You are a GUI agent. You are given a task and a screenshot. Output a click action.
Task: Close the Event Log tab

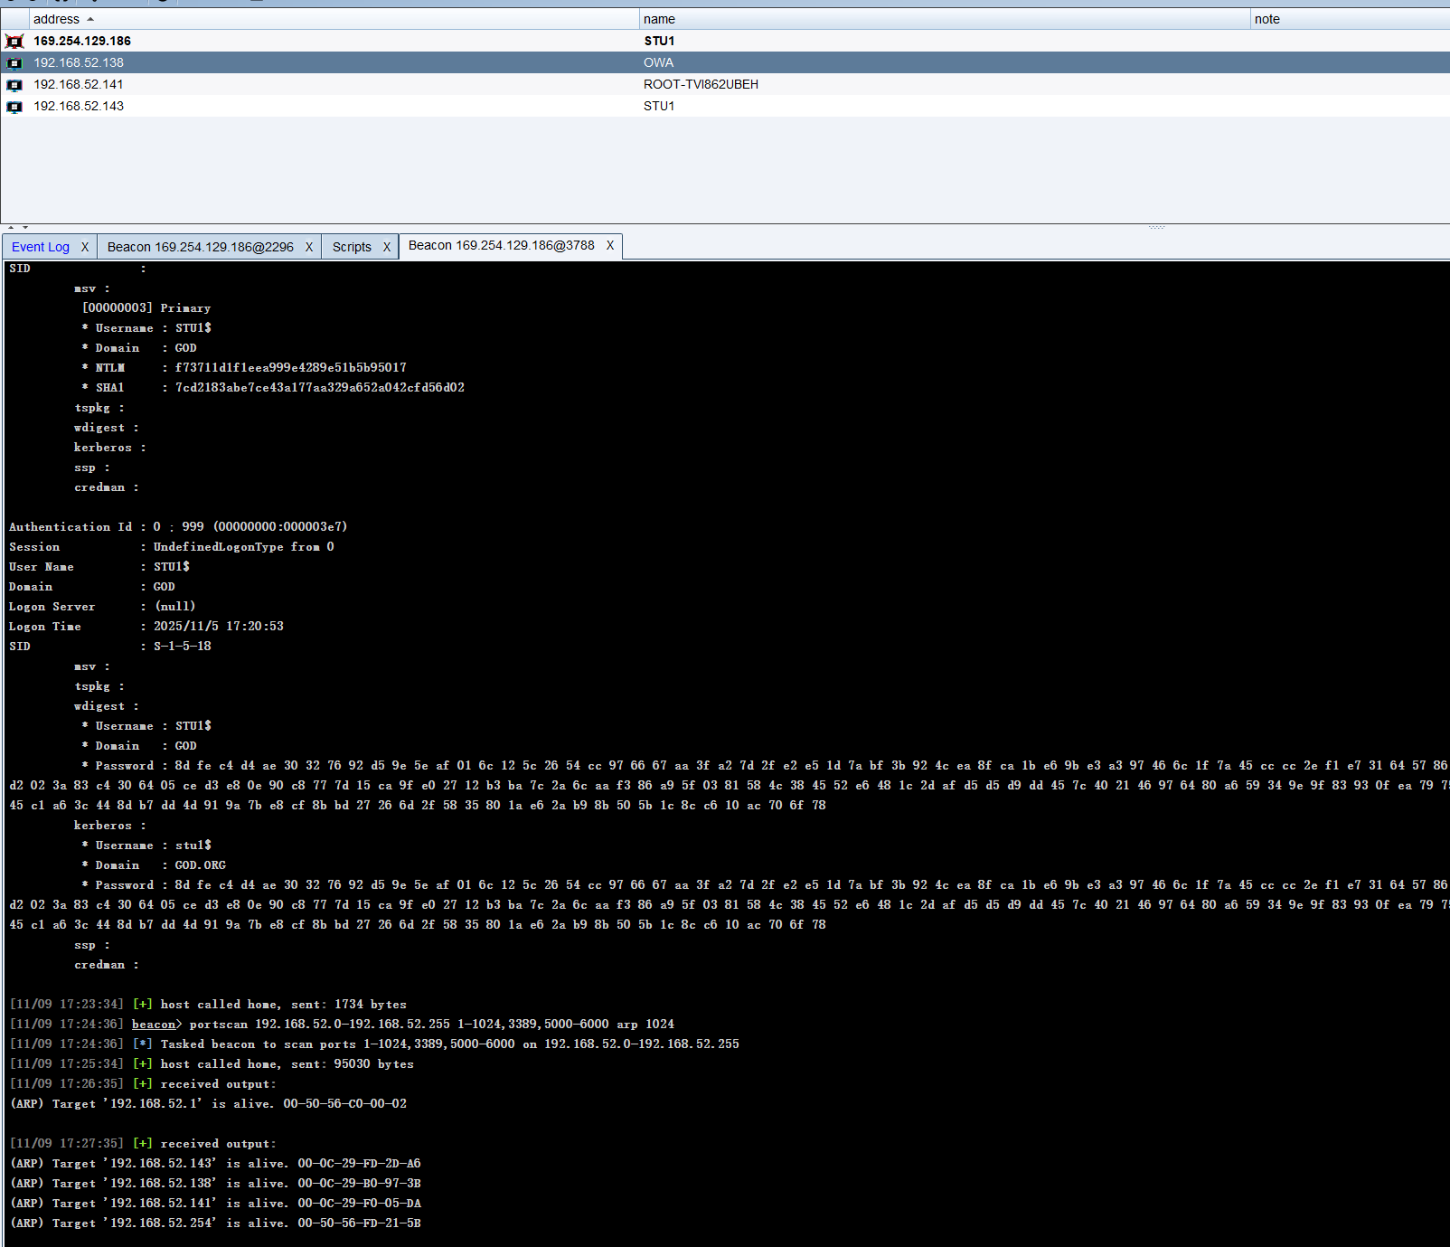pos(85,247)
